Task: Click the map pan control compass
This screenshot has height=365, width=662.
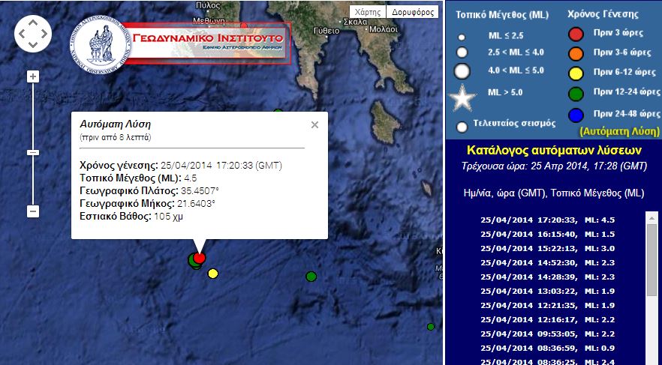Action: 33,33
